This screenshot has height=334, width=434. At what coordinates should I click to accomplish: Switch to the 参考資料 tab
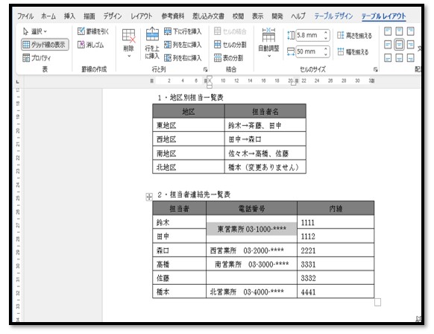tap(173, 16)
